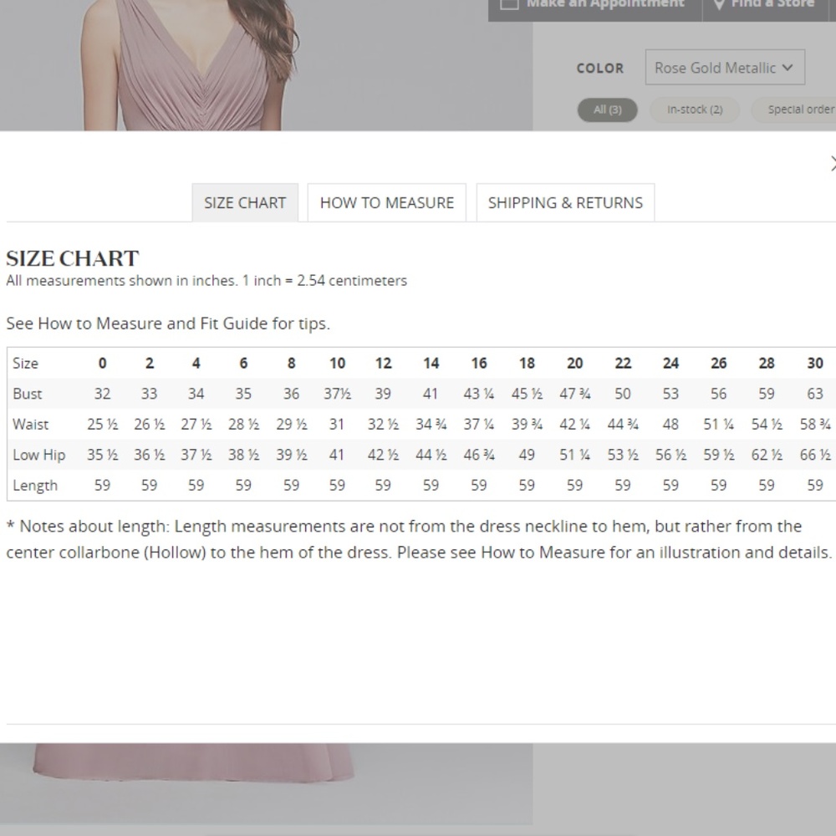
Task: Click the Bust row label
Action: pos(28,394)
